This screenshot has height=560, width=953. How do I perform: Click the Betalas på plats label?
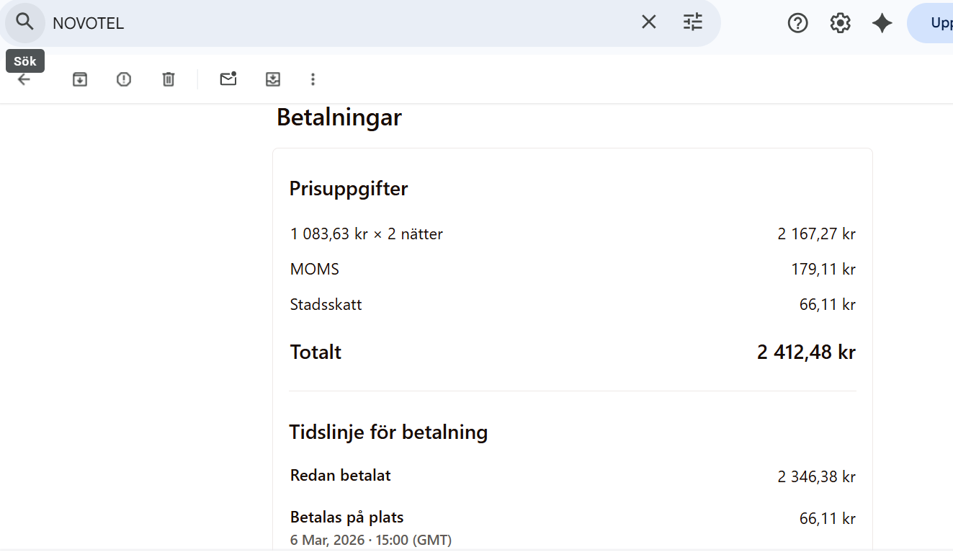(x=347, y=517)
